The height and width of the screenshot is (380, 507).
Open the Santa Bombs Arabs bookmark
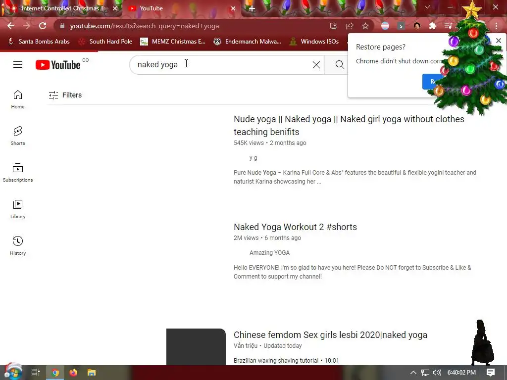[x=39, y=42]
